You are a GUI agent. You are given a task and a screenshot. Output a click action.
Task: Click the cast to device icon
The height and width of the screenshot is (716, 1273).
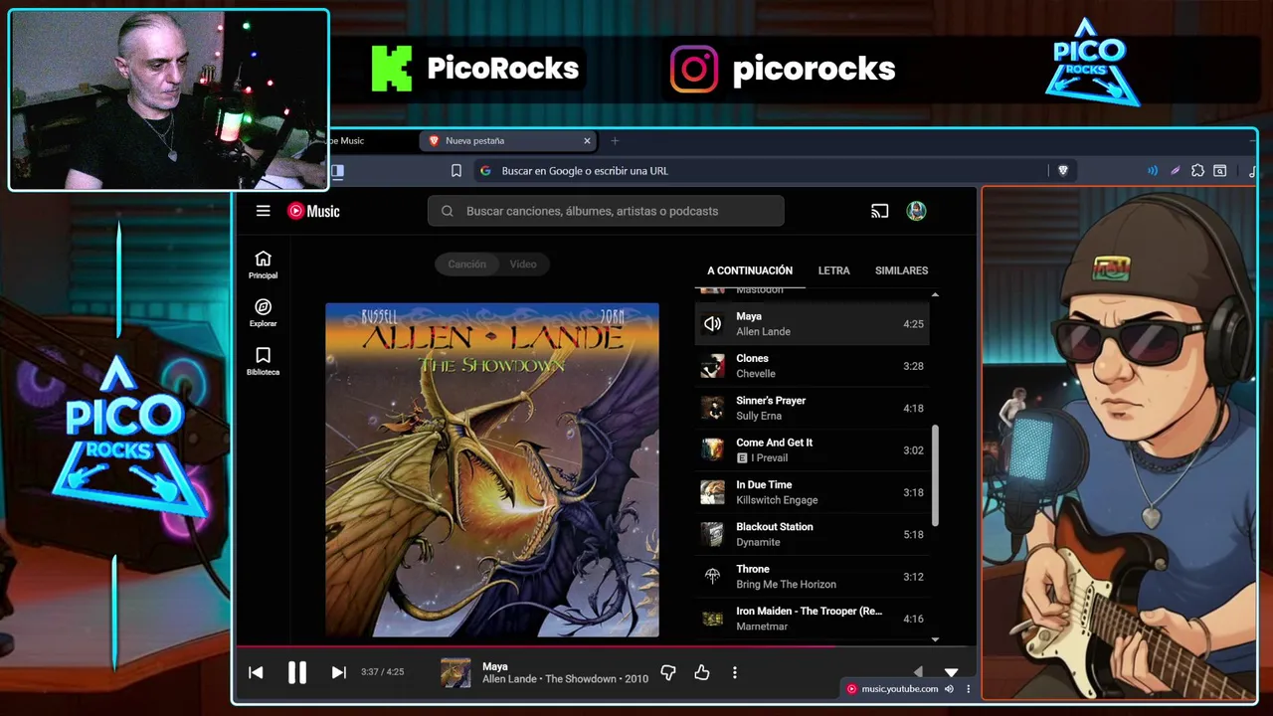tap(879, 211)
